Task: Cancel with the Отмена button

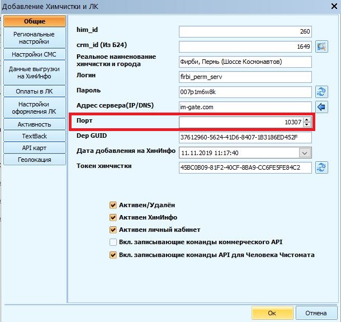Action: 316,313
